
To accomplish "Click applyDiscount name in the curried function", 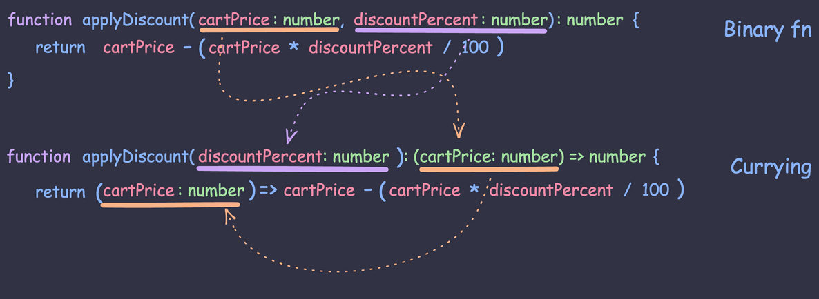I will click(134, 157).
